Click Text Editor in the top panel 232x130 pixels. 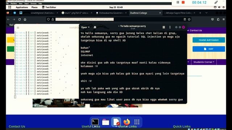(x=49, y=7)
